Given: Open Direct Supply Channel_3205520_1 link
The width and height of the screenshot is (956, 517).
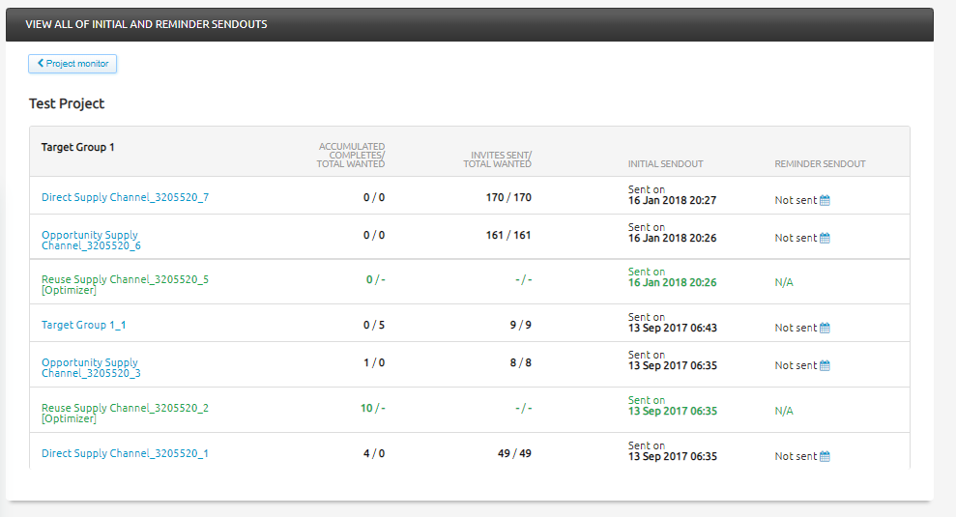Looking at the screenshot, I should pos(125,453).
